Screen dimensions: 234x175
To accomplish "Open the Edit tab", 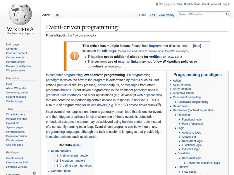I will pos(152,15).
